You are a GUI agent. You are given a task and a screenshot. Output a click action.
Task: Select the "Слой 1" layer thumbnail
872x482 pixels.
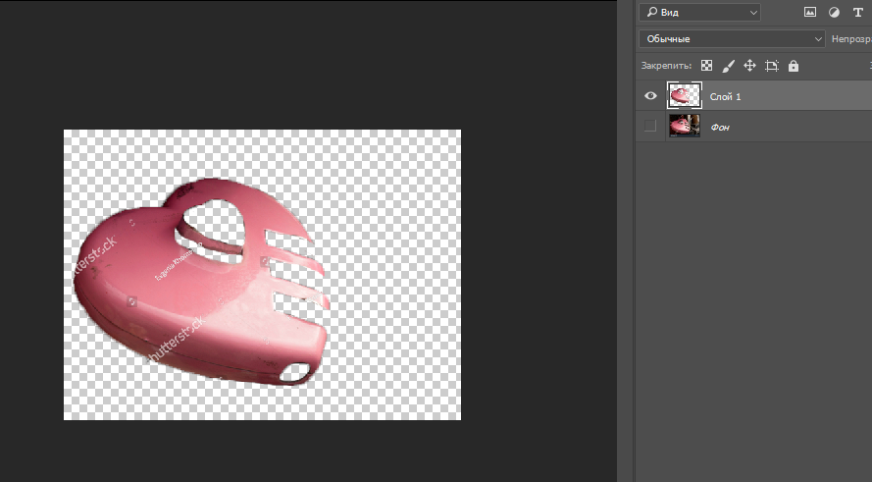(685, 96)
